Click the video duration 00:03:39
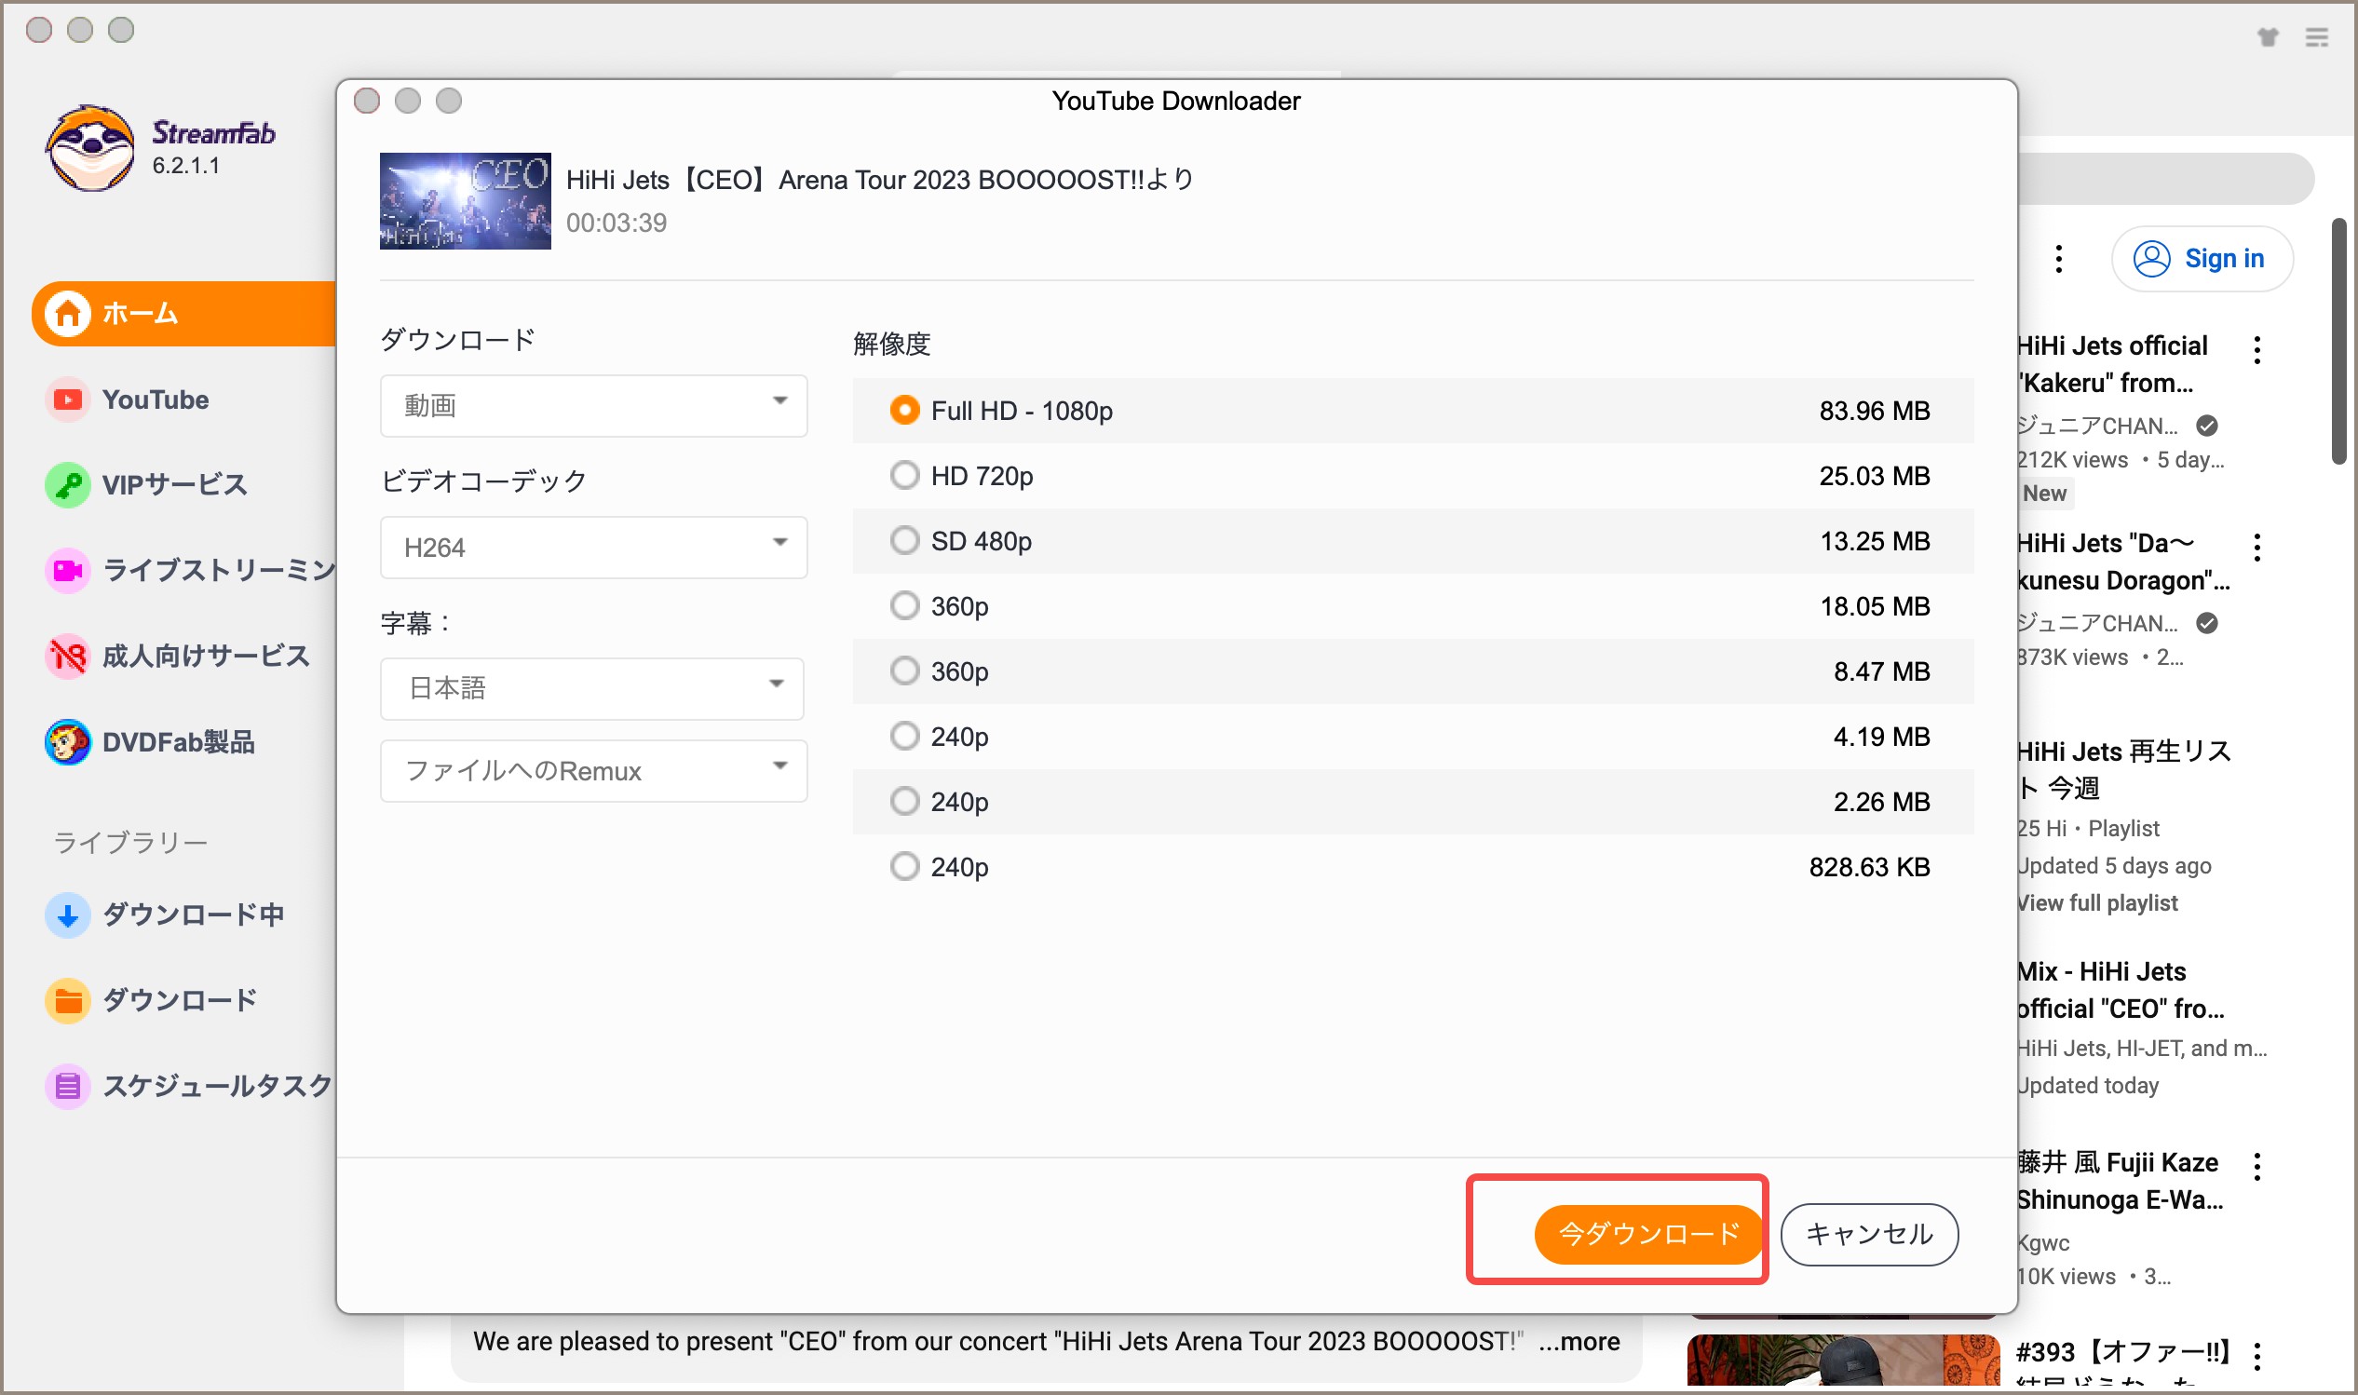 pyautogui.click(x=617, y=223)
